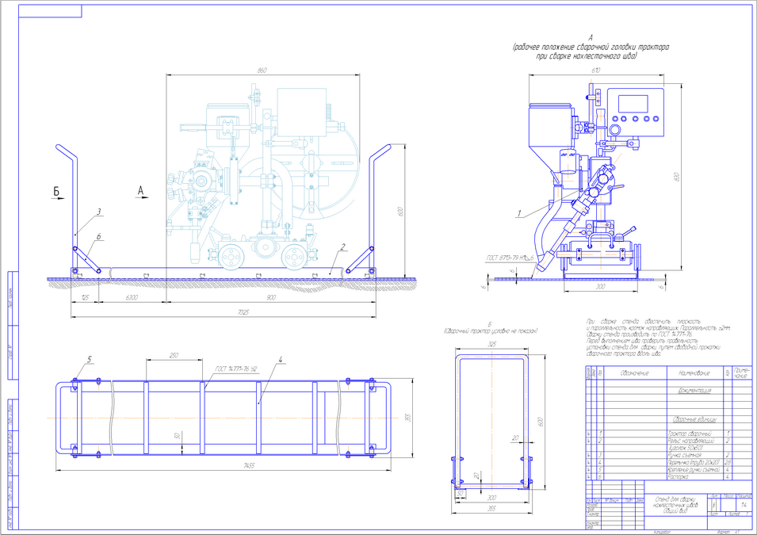Click the 860 dimension above the tractor side view
The image size is (757, 535).
click(262, 71)
